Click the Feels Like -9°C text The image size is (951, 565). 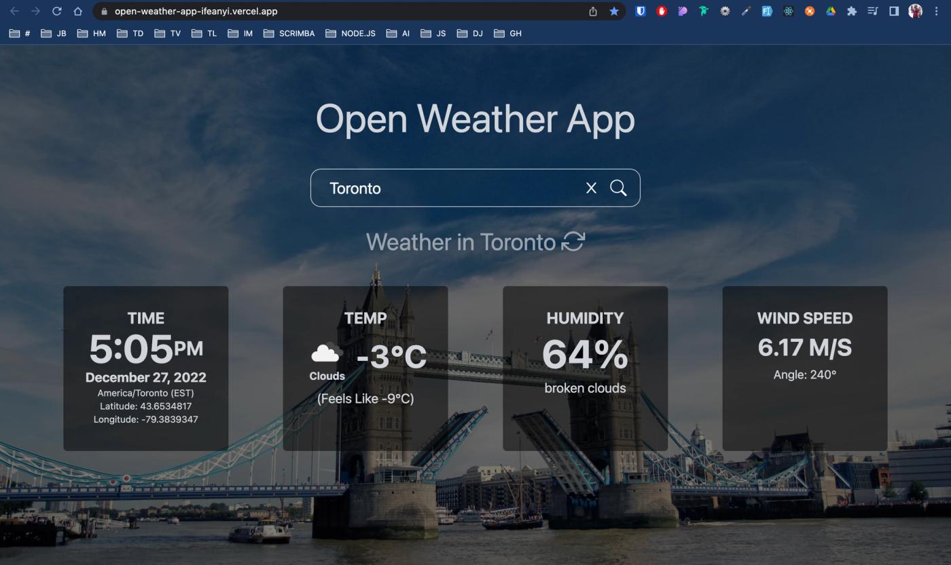(365, 399)
